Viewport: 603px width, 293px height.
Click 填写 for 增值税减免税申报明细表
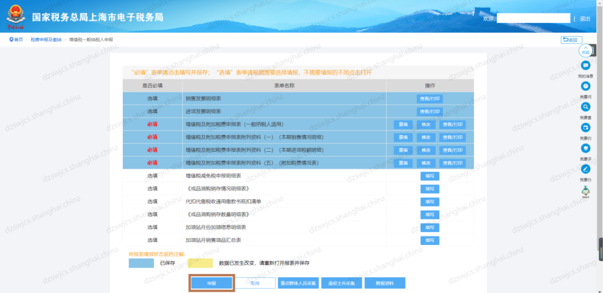click(x=429, y=176)
